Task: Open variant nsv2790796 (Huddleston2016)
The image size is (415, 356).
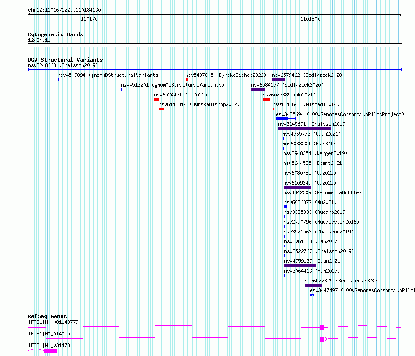Action: [321, 222]
